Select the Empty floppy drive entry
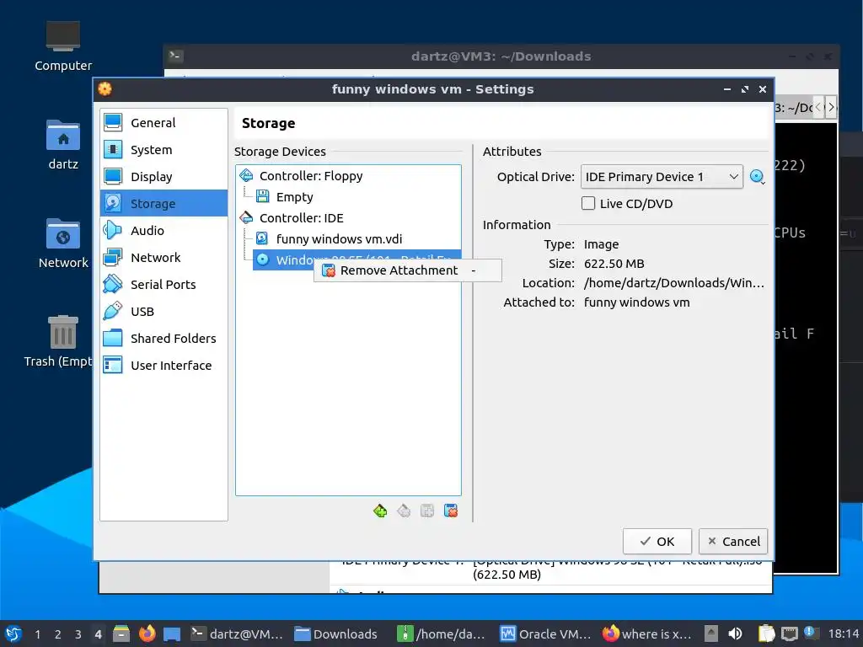863x647 pixels. click(x=294, y=196)
